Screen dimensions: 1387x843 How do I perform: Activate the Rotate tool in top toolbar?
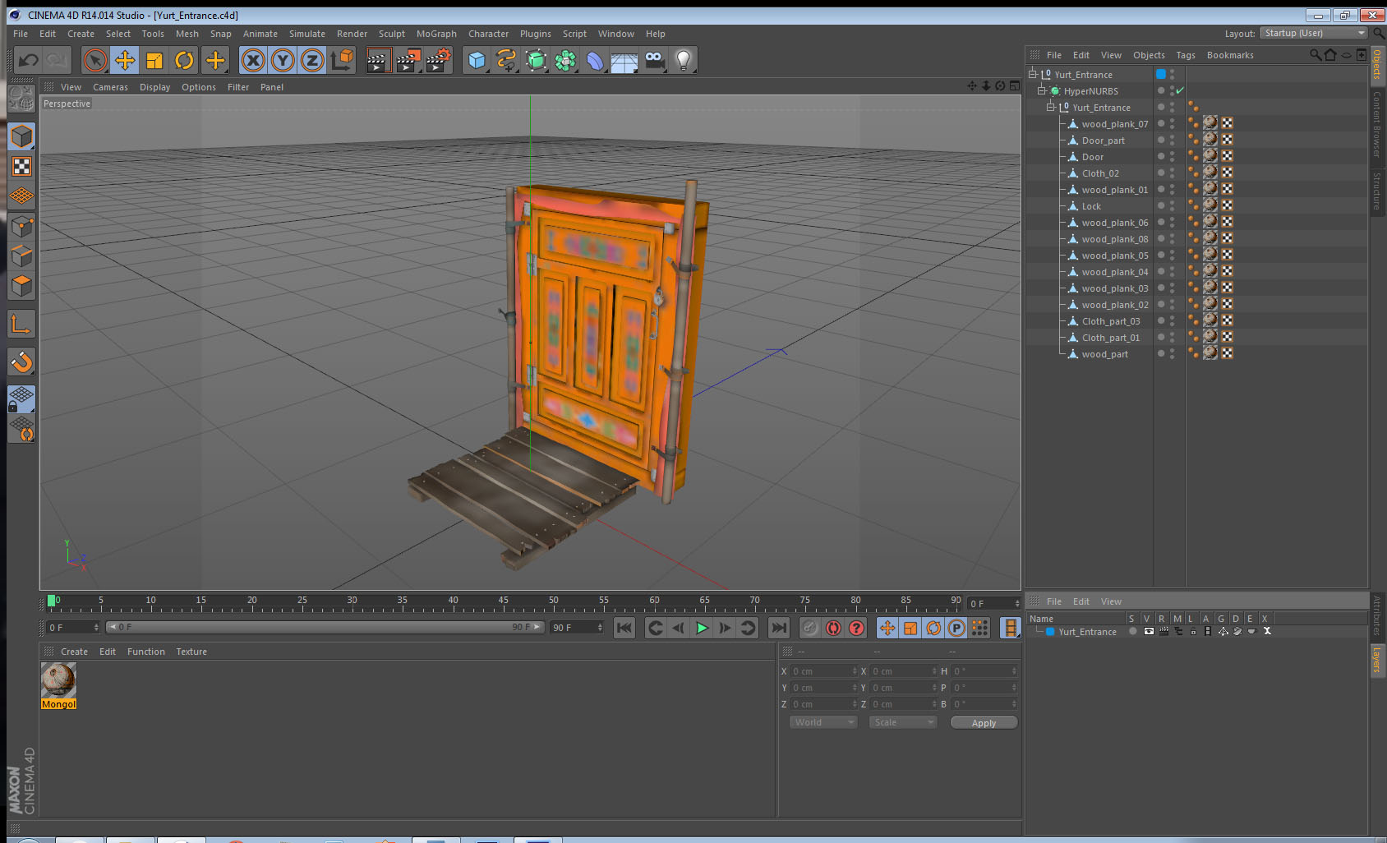coord(184,60)
